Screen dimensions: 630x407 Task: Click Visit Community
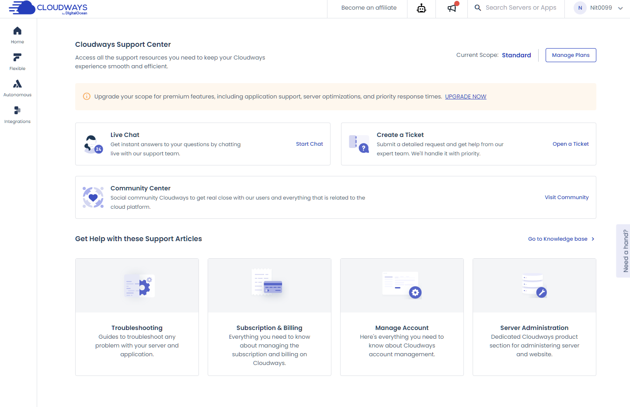567,197
